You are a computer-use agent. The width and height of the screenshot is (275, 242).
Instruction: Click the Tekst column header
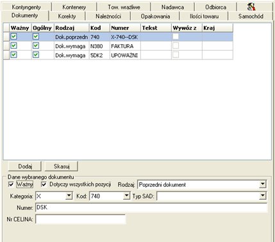tap(156, 28)
